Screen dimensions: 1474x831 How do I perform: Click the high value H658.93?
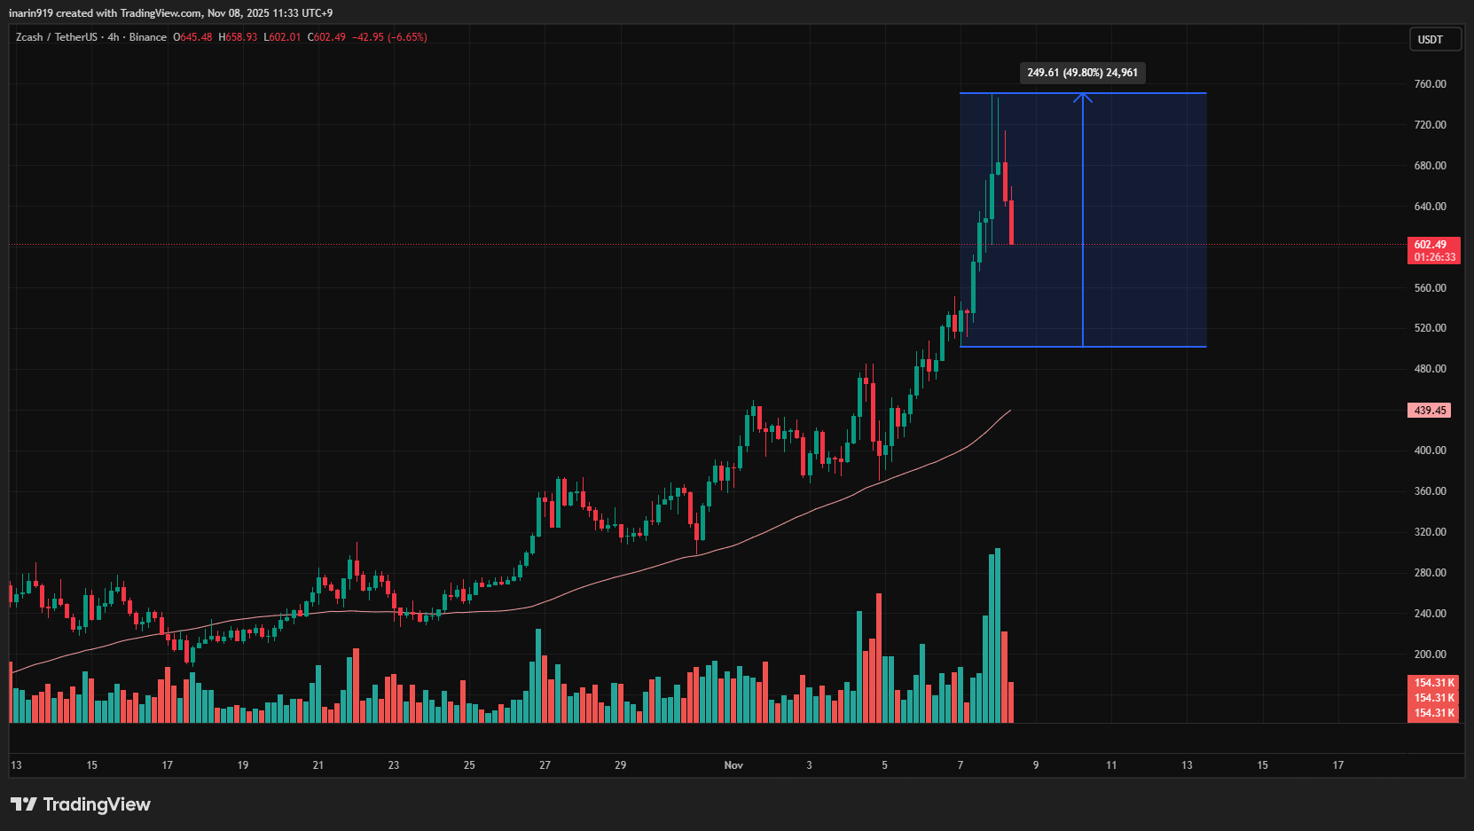pyautogui.click(x=238, y=37)
